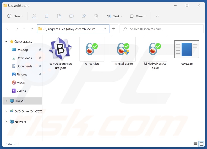Open the Sort menu
Image resolution: width=207 pixels, height=149 pixels.
coord(115,16)
